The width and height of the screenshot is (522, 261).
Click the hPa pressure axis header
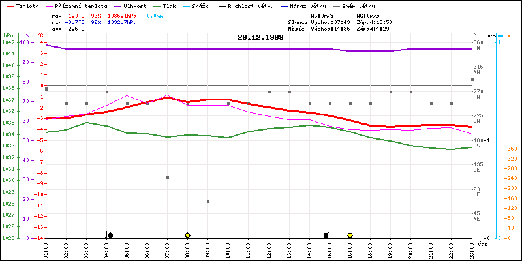tap(8, 35)
